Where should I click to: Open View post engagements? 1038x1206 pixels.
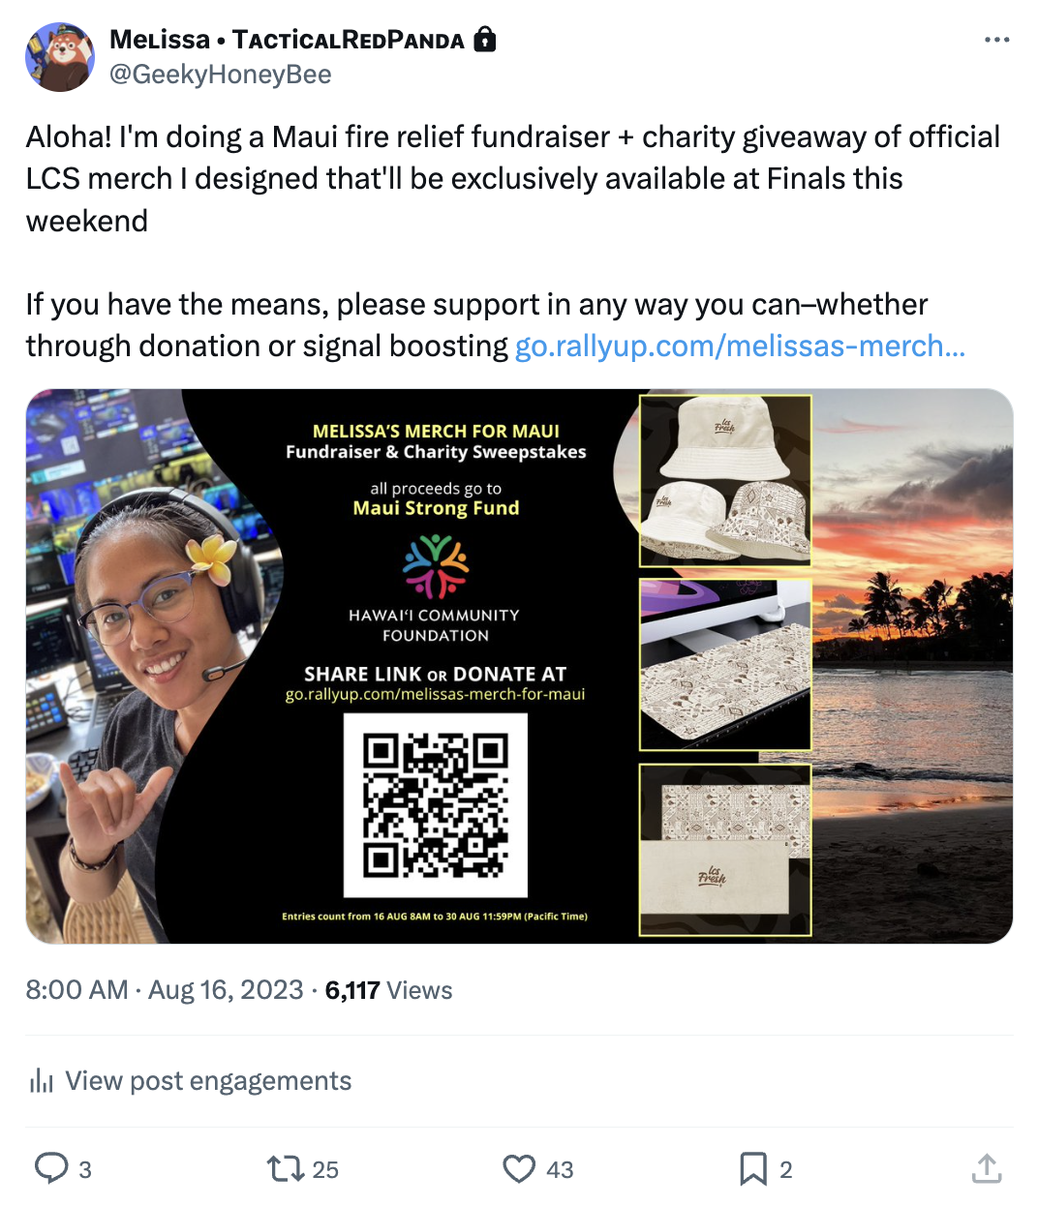coord(191,1080)
